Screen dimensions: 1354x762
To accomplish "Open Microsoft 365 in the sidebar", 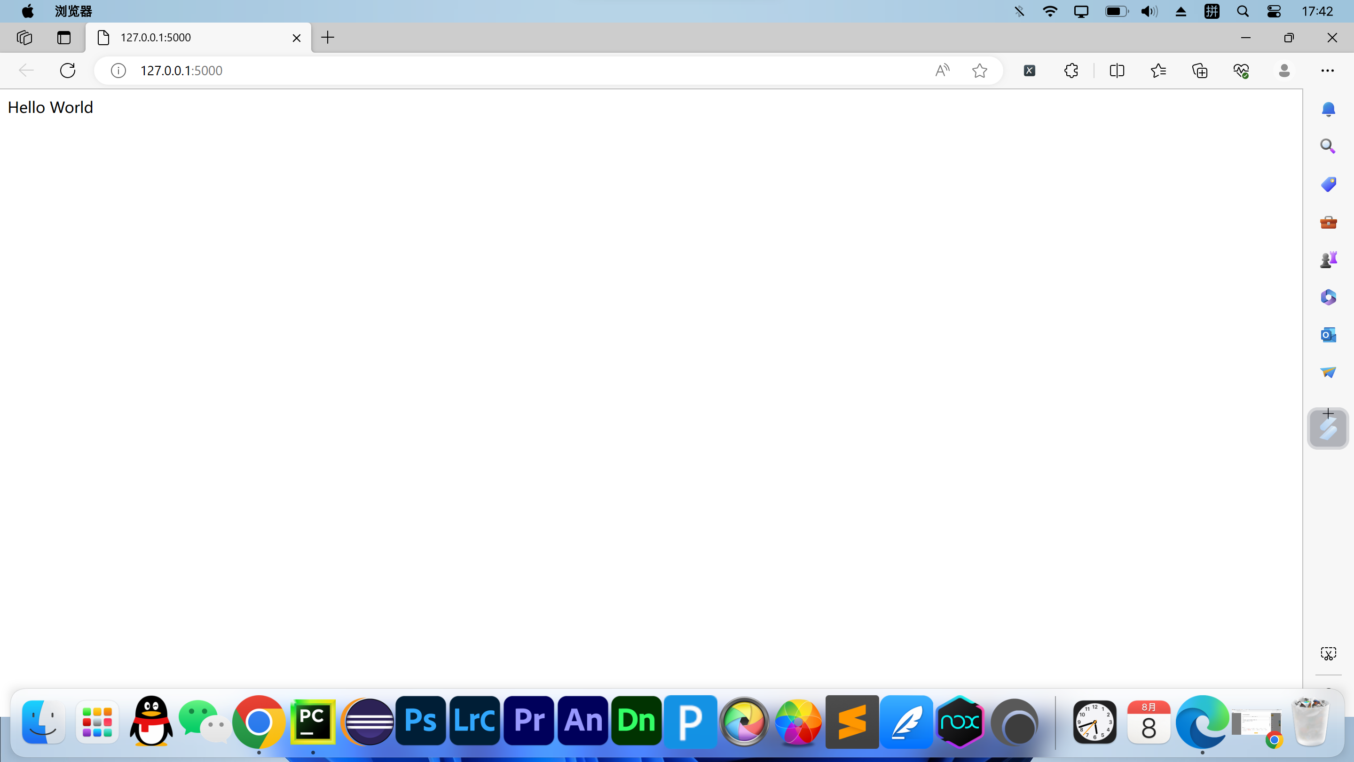I will tap(1328, 297).
